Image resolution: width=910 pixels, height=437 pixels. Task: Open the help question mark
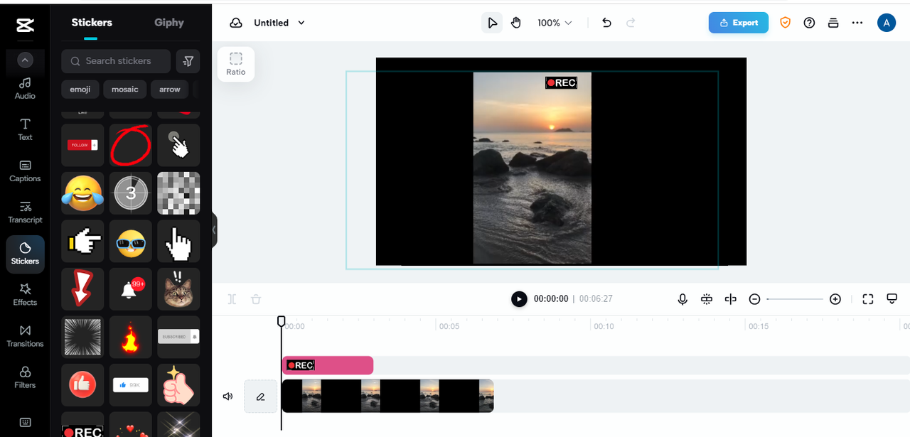(809, 23)
